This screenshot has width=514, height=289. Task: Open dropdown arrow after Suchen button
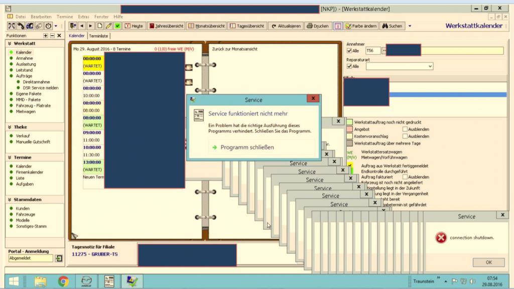410,26
